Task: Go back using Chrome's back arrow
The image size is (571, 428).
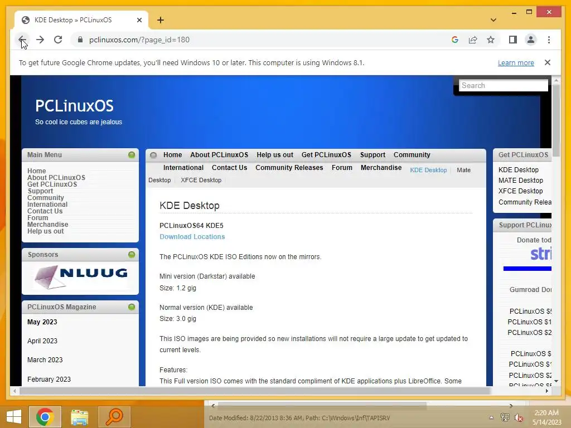Action: [x=22, y=40]
